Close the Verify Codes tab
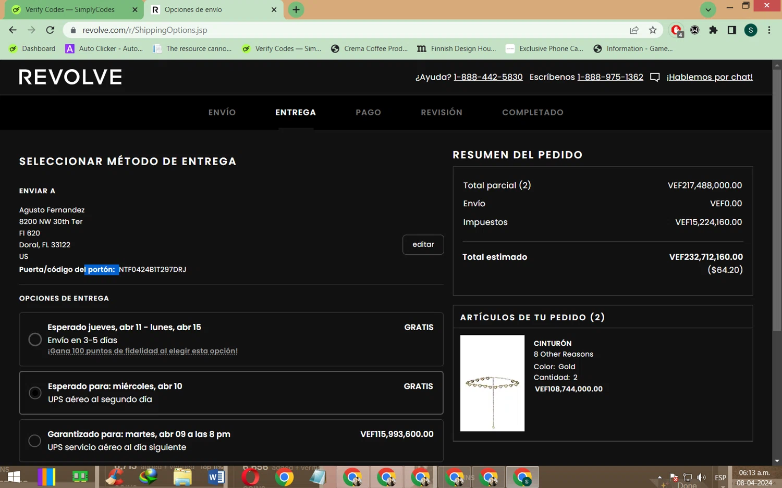 (135, 9)
